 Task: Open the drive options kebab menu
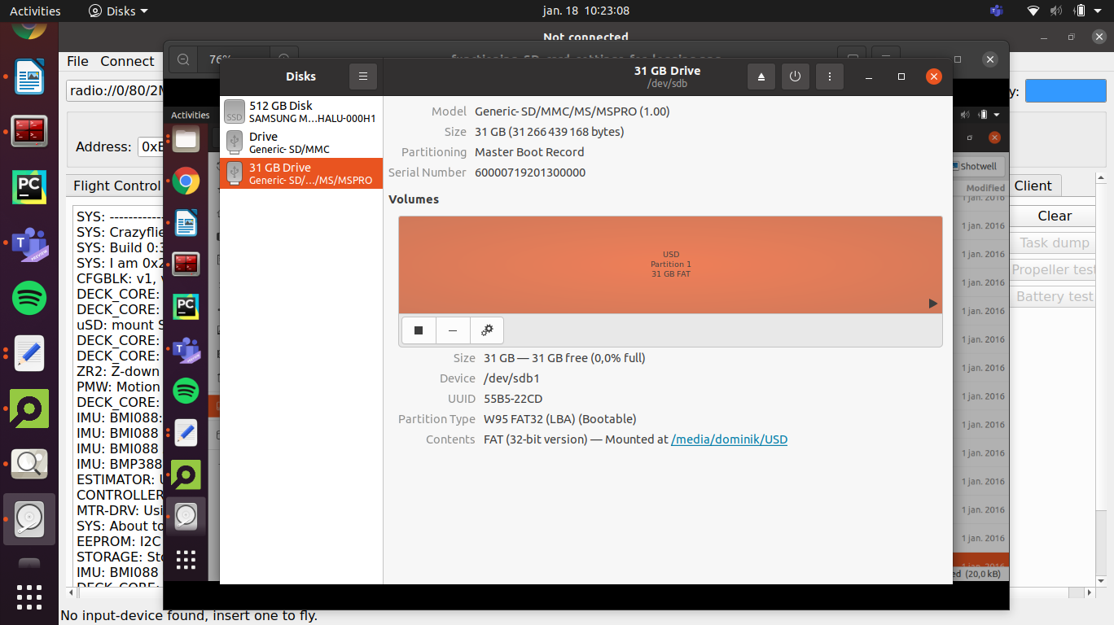pos(829,76)
